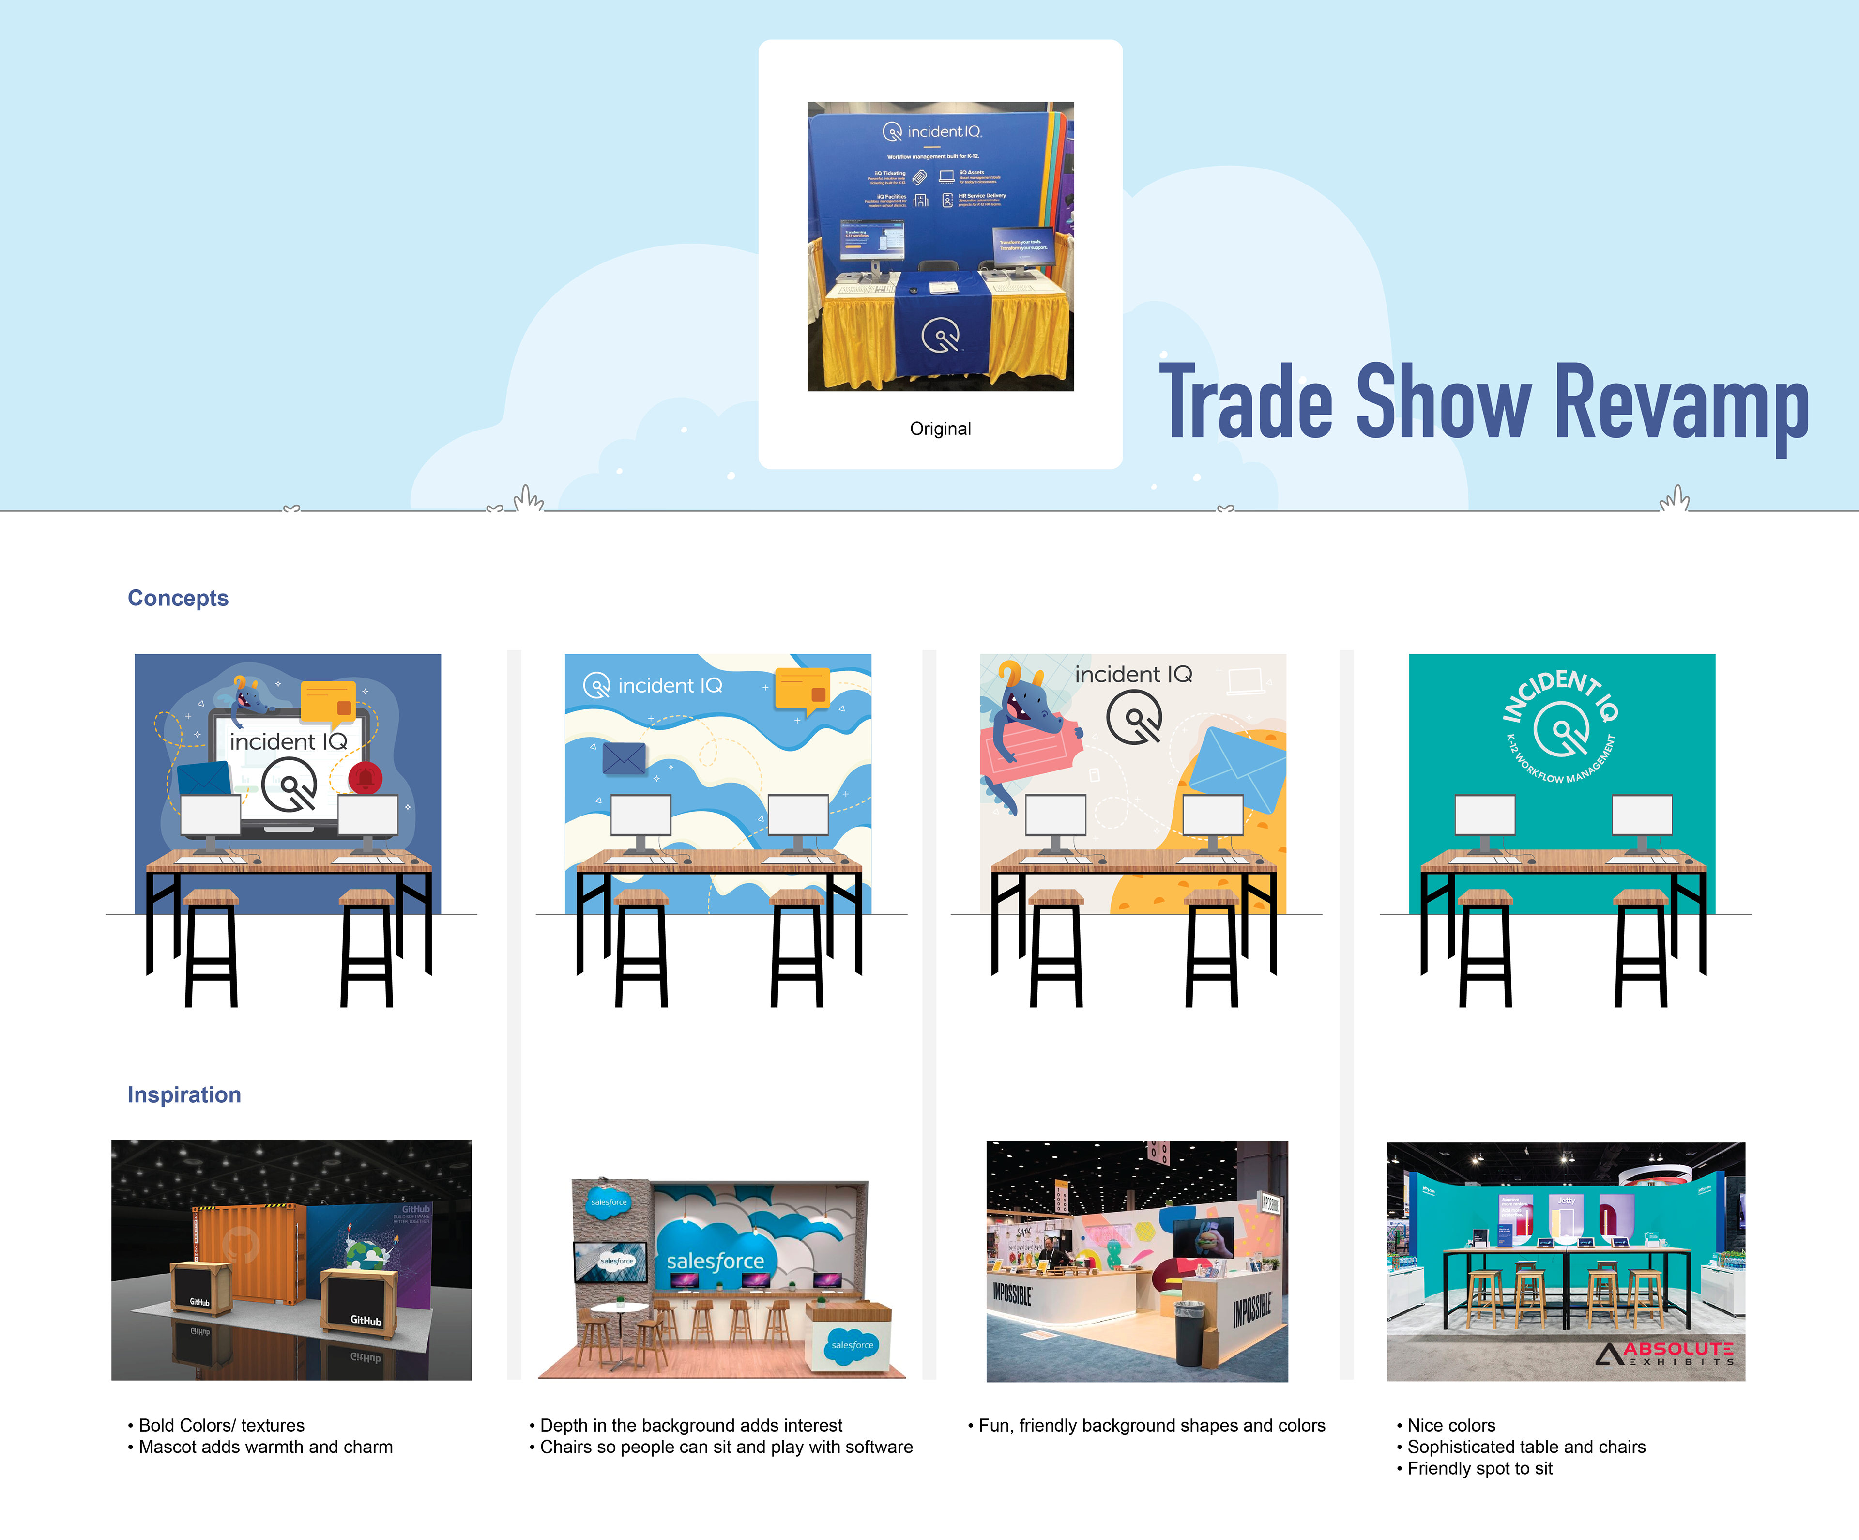Viewport: 1859px width, 1540px height.
Task: Click the circular Incident IQ badge on teal concept
Action: click(x=1562, y=728)
